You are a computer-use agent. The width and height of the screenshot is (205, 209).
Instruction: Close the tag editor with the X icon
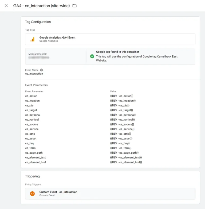tap(6, 6)
